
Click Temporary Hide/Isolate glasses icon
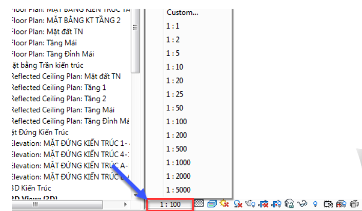[303, 204]
